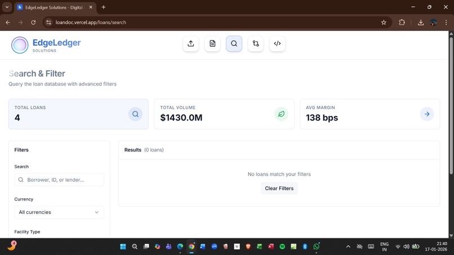Screen dimensions: 454x255
Task: Bookmark this page with the star icon
Action: (x=384, y=23)
